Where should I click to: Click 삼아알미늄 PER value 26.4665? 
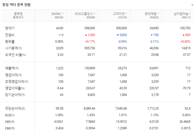click(x=185, y=122)
